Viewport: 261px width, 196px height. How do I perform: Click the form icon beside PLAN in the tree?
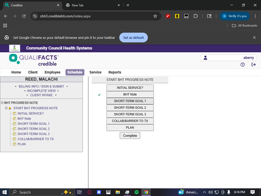click(15, 144)
